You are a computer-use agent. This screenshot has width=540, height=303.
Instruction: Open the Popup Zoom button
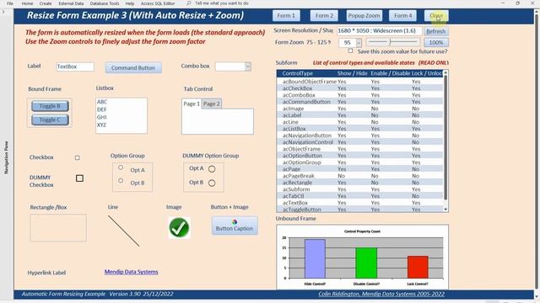tap(364, 16)
